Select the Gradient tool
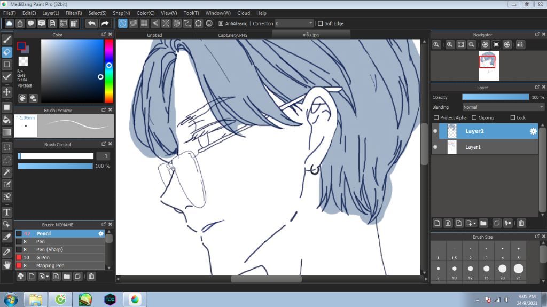 [6, 132]
